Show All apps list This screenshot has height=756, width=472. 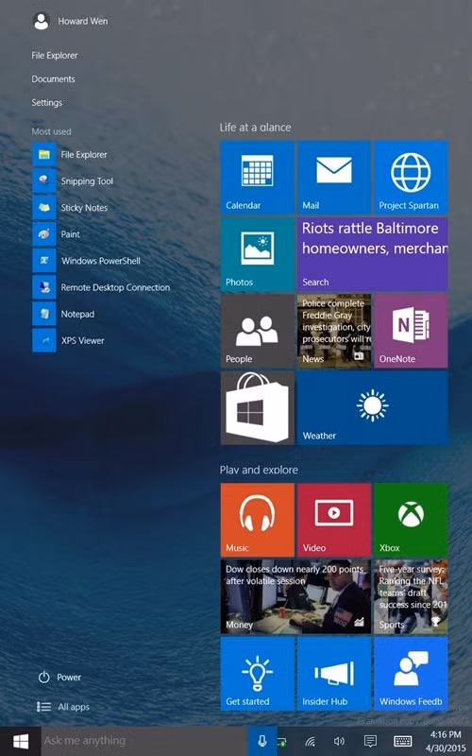coord(63,707)
